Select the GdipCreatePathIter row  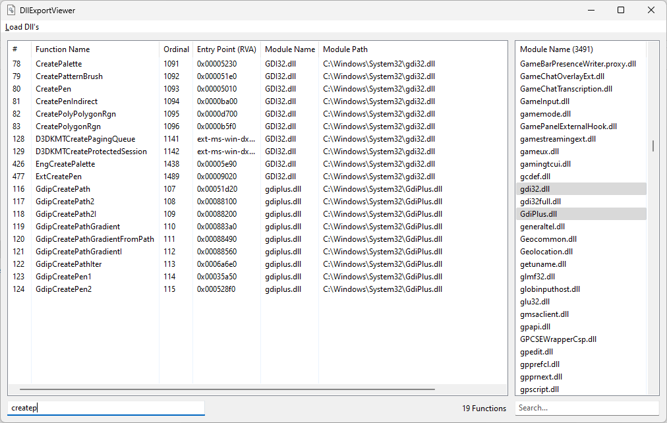[x=257, y=264]
